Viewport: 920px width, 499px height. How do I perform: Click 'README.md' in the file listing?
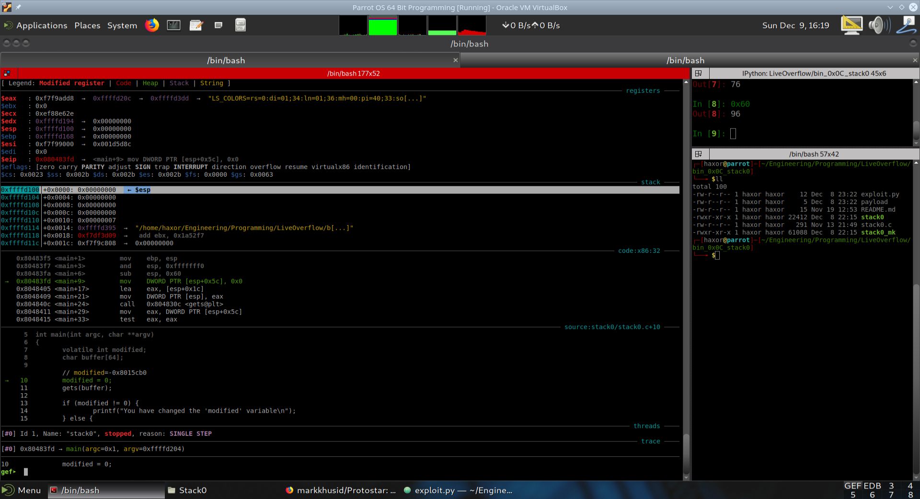(x=878, y=209)
